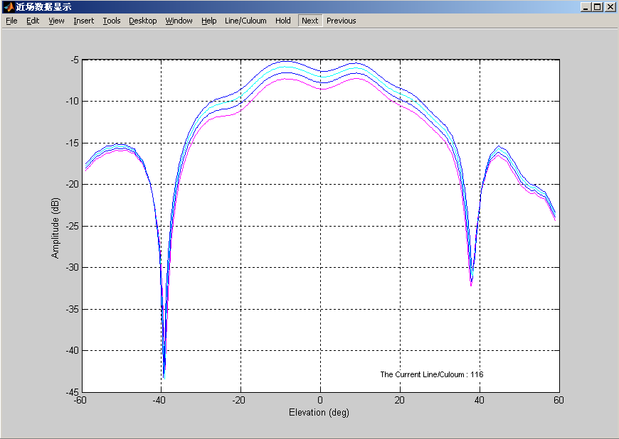Minimize the figure window
This screenshot has height=439, width=619.
(586, 7)
